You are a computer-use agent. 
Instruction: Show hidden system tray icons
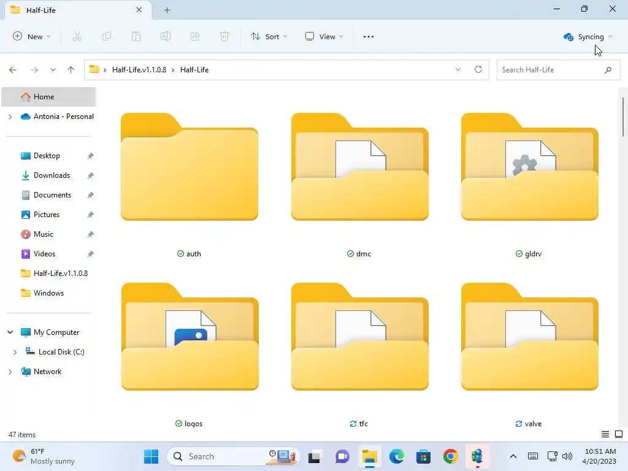point(513,456)
